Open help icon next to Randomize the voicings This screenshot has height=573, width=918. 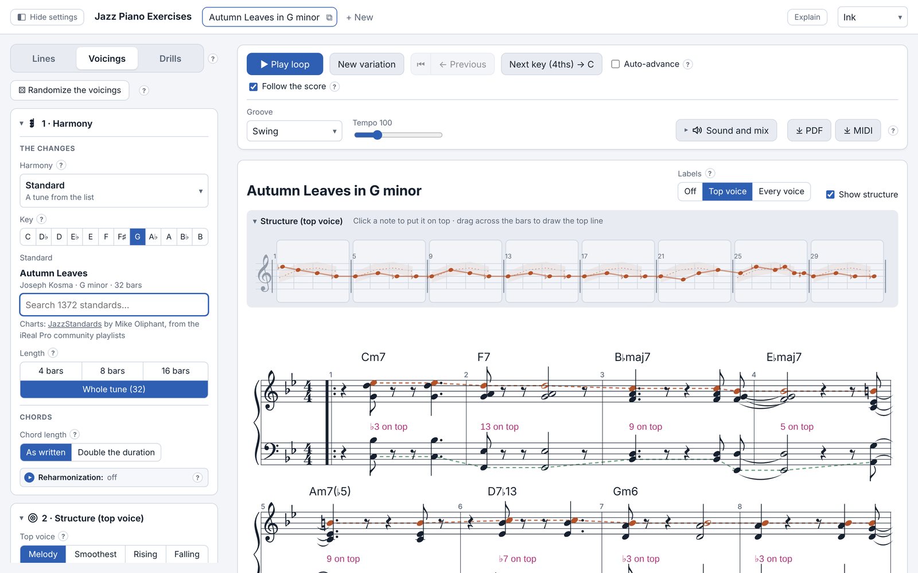coord(144,91)
